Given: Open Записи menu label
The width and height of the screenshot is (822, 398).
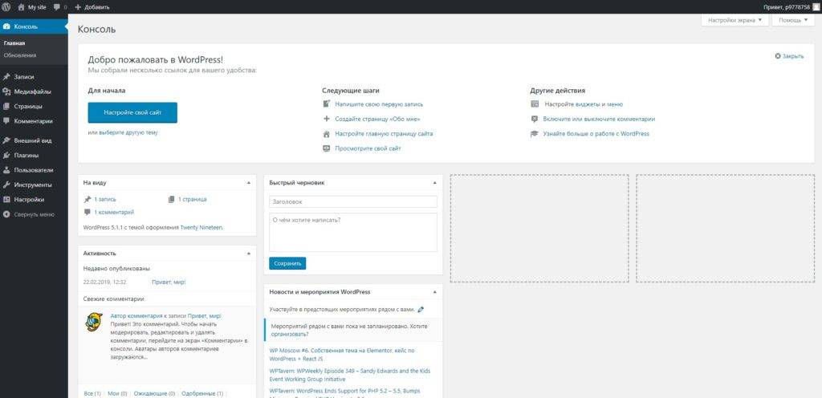Looking at the screenshot, I should tap(24, 76).
